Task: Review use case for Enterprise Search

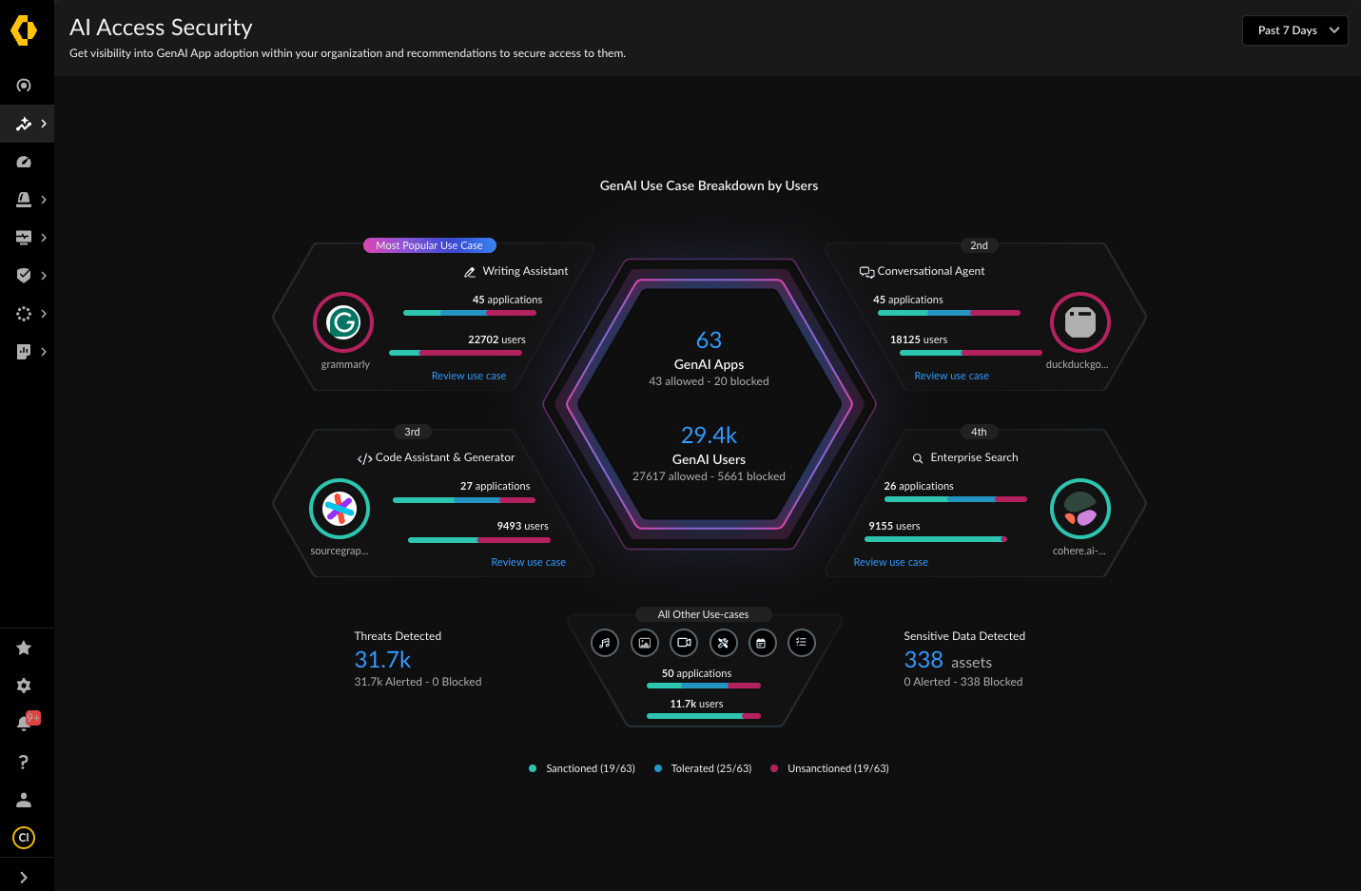Action: (890, 562)
